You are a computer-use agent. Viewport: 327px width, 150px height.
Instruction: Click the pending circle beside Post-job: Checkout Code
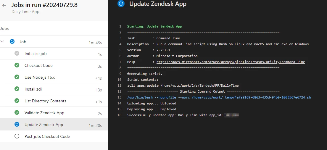tap(17, 136)
